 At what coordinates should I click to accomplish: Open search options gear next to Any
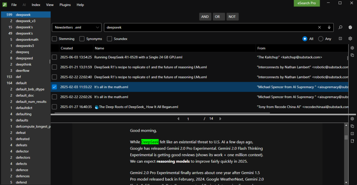[x=350, y=39]
